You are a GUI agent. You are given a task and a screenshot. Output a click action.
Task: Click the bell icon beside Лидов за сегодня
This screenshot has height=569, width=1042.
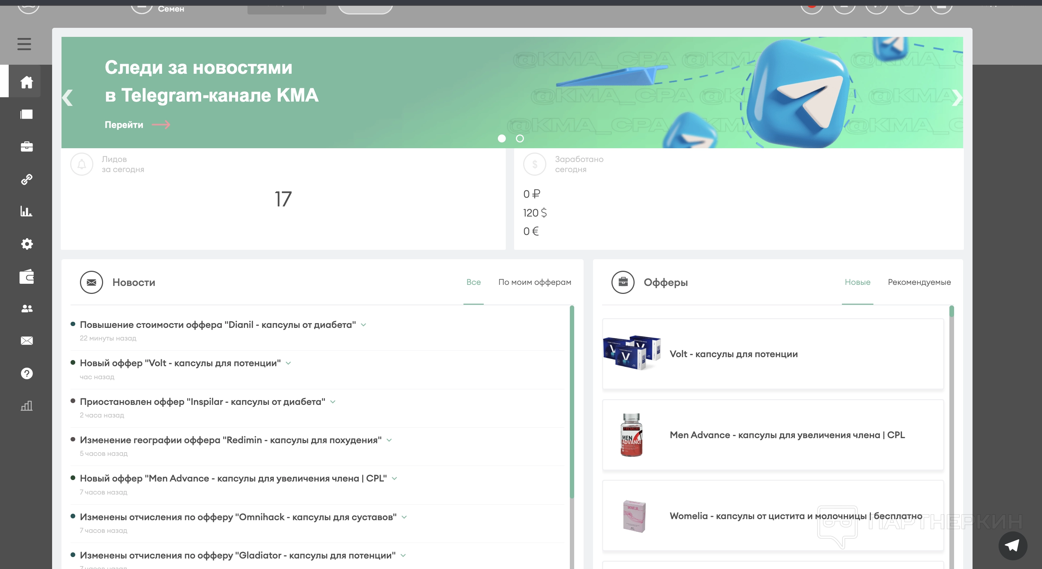click(82, 164)
